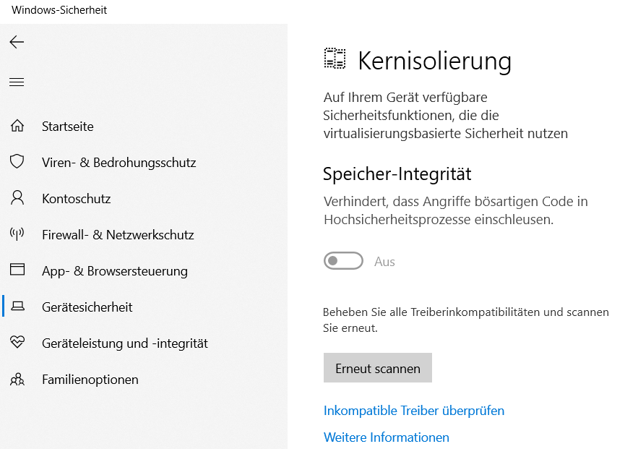Click the Kontoschutz person icon
The height and width of the screenshot is (449, 625).
click(17, 198)
